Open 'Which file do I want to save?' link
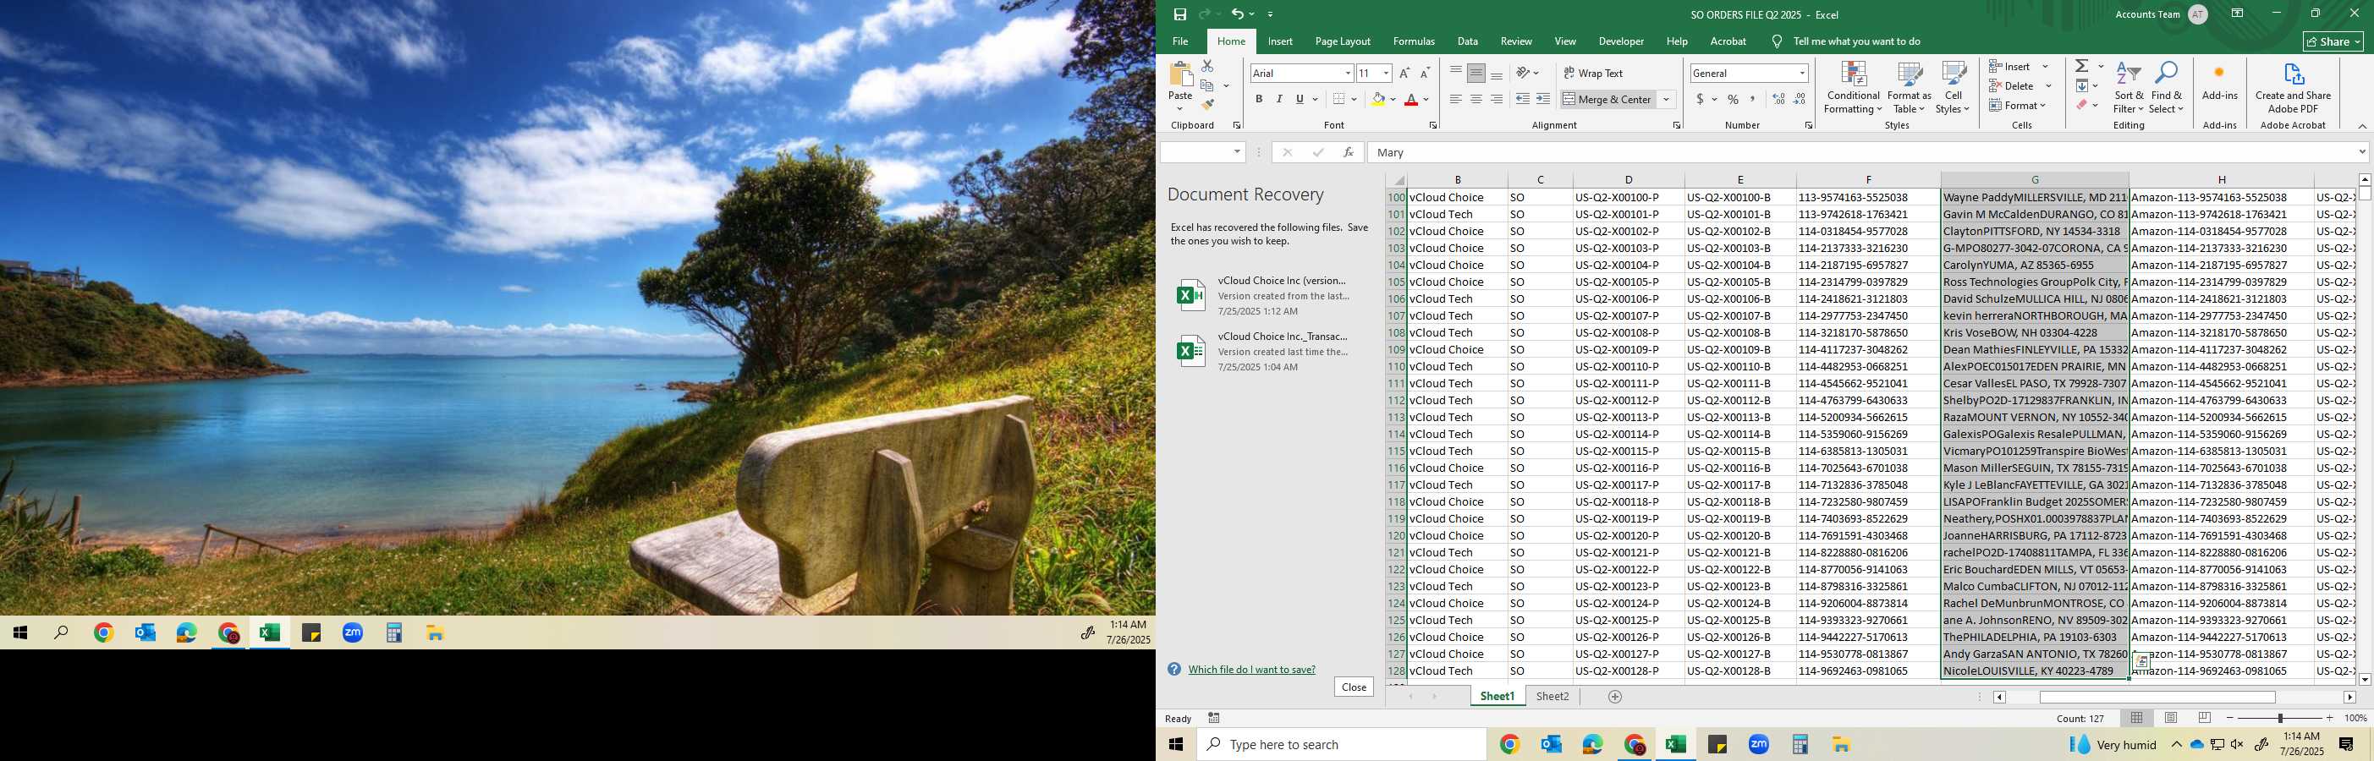Screen dimensions: 2374x761 [1251, 670]
